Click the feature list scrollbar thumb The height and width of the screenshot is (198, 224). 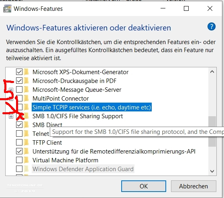pyautogui.click(x=212, y=131)
